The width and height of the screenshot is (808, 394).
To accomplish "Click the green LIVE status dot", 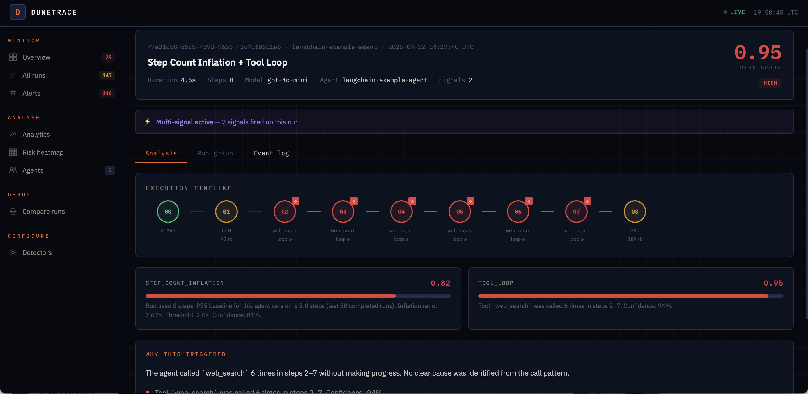I will (725, 12).
